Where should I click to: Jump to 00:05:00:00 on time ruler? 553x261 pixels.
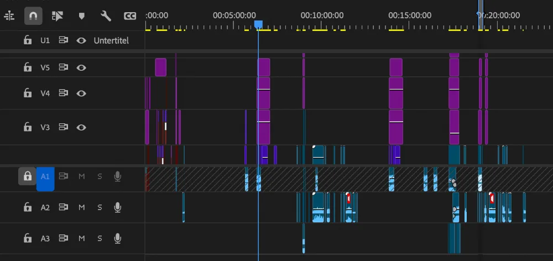pos(234,15)
